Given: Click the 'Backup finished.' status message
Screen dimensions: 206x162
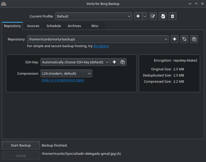Looking at the screenshot, I should [x=55, y=146].
